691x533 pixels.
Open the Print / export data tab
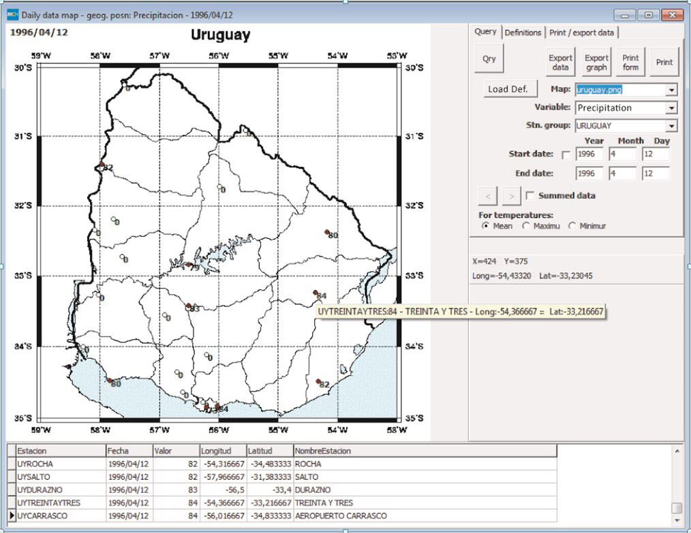click(582, 33)
